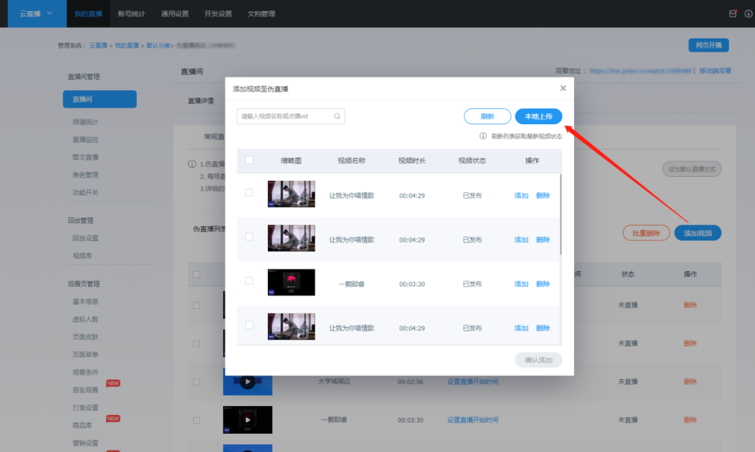Focus the video name search field
This screenshot has height=452, width=755.
(285, 117)
